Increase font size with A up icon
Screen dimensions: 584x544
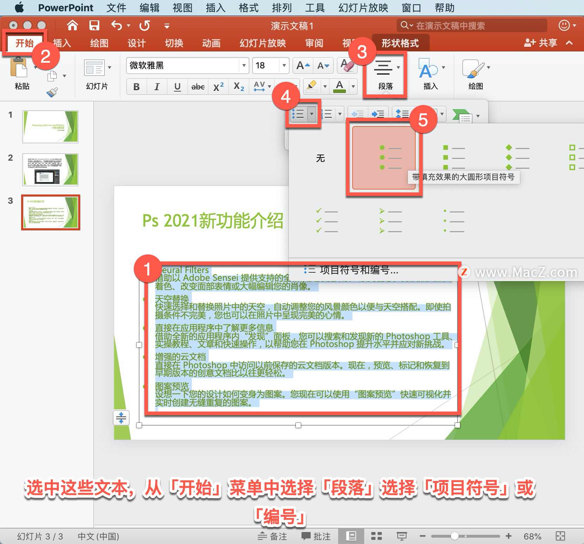click(303, 66)
